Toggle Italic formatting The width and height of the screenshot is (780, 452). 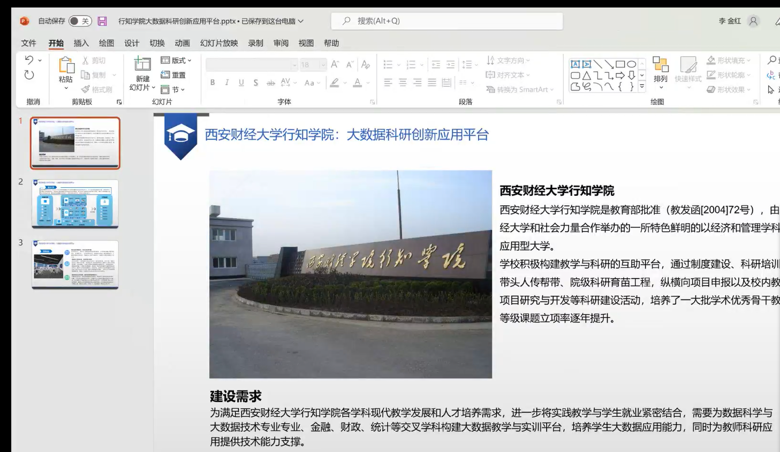point(227,82)
